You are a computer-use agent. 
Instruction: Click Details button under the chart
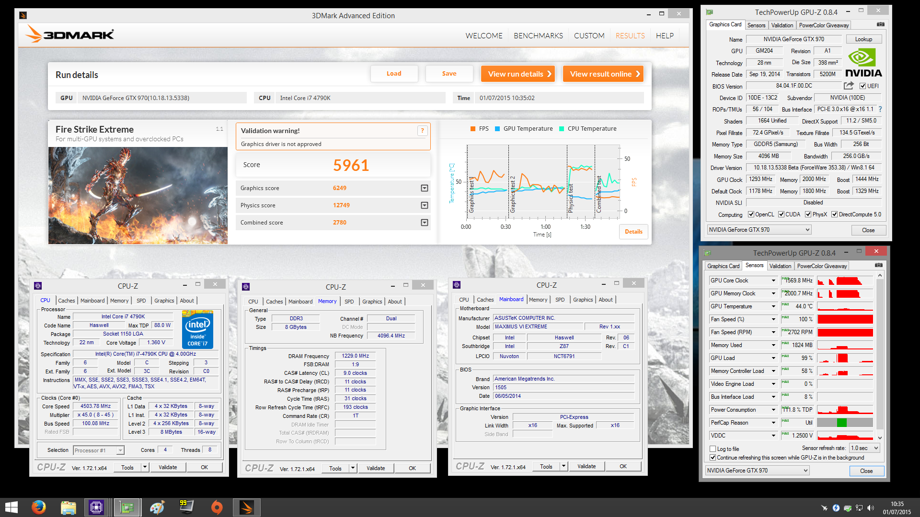click(633, 232)
